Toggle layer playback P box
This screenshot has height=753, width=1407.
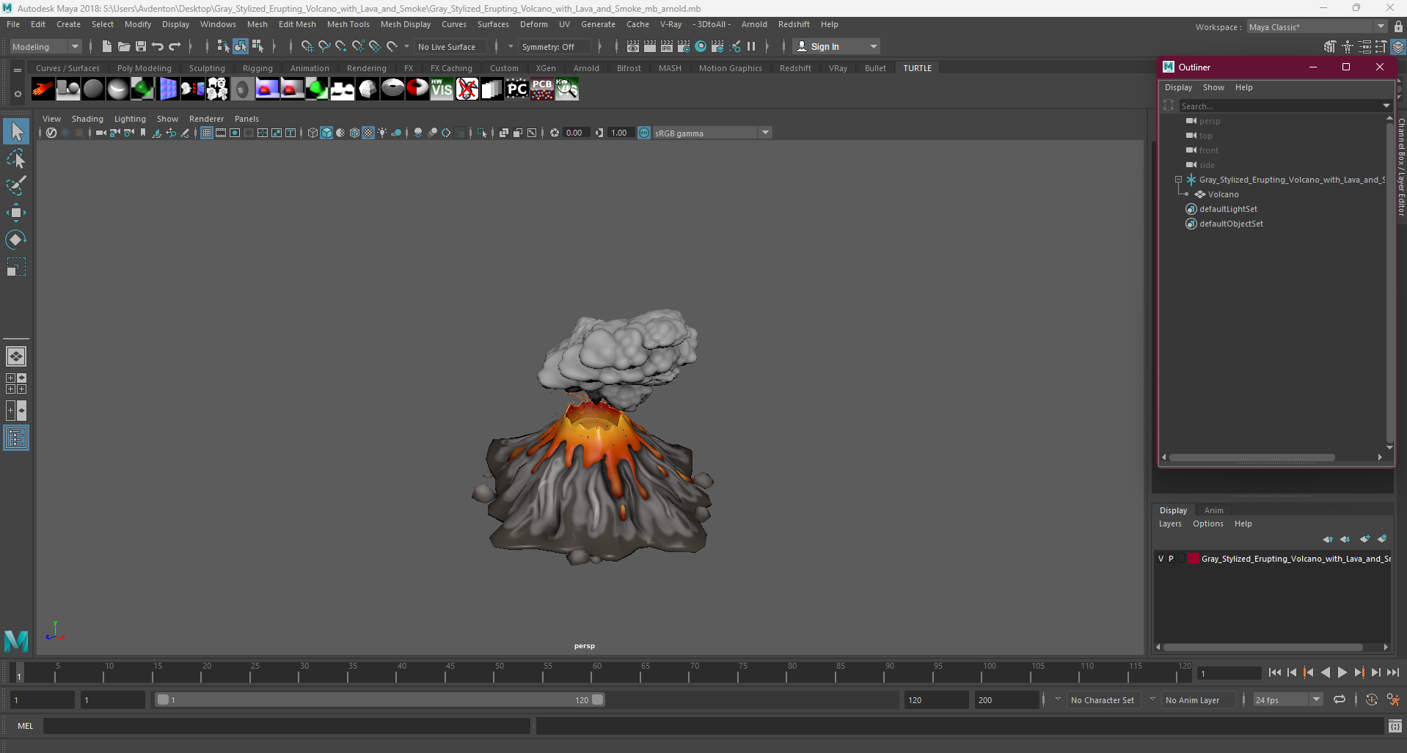pos(1171,559)
